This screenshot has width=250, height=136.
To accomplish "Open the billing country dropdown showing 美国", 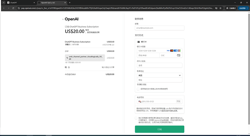I will click(159, 75).
